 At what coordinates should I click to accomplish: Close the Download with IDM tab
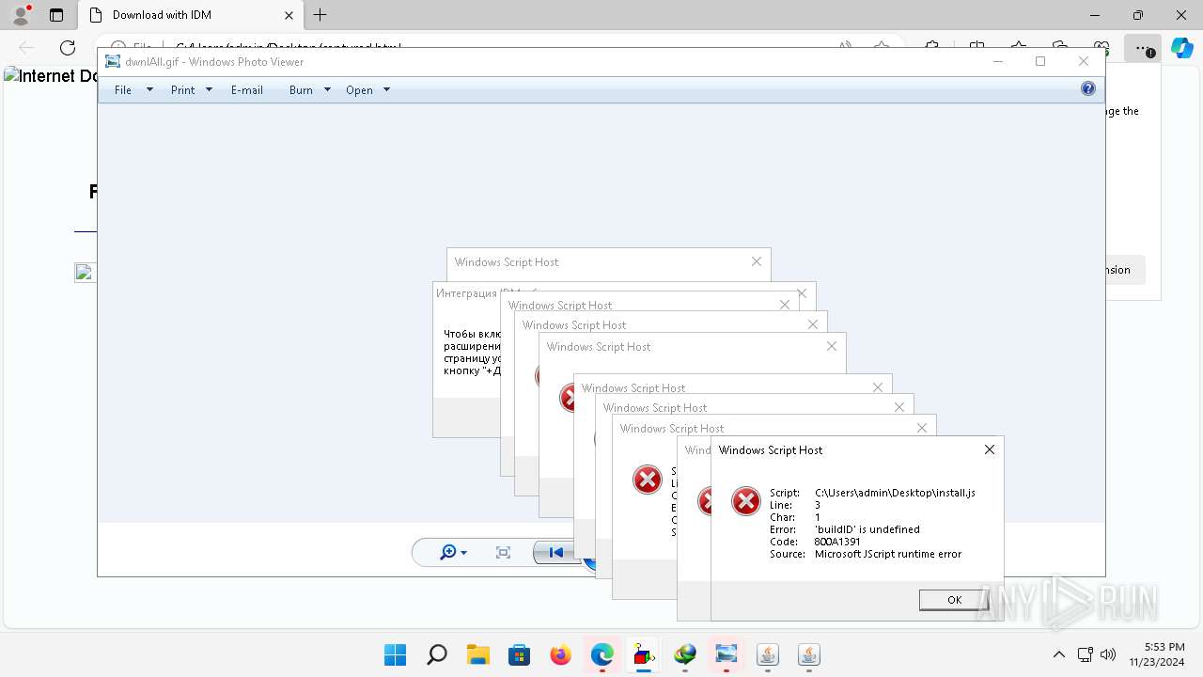coord(288,15)
